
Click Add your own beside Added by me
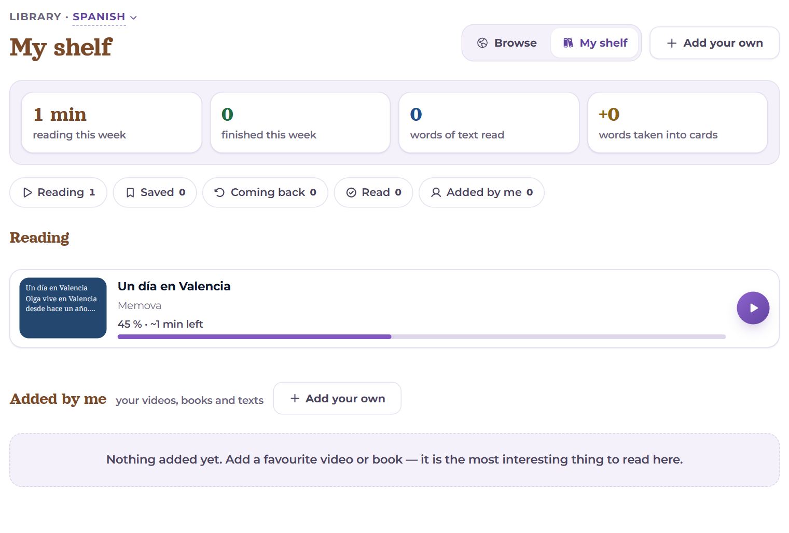[x=337, y=398]
